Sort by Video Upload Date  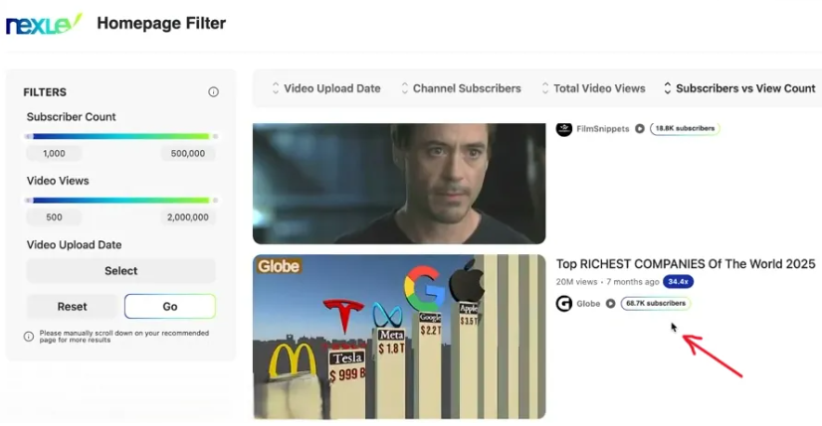coord(325,88)
